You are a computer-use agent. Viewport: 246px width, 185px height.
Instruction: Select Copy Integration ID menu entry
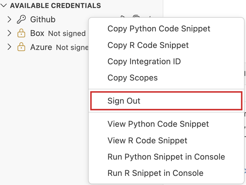[x=144, y=61]
